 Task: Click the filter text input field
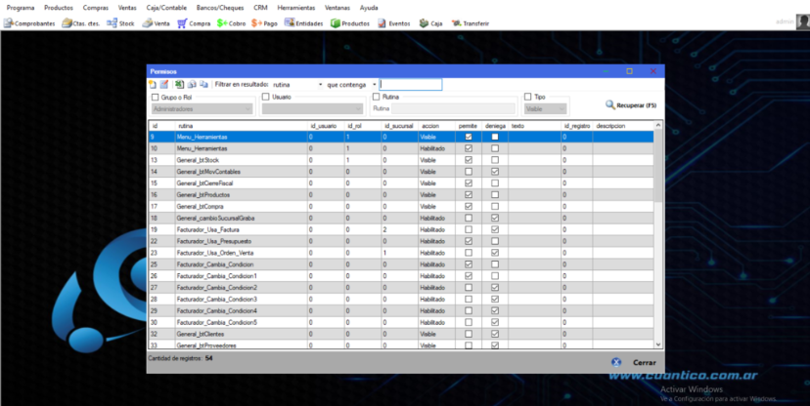click(411, 85)
